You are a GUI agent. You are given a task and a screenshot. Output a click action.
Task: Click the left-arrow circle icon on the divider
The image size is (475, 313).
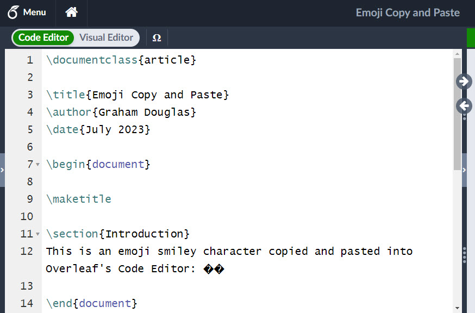(x=463, y=105)
